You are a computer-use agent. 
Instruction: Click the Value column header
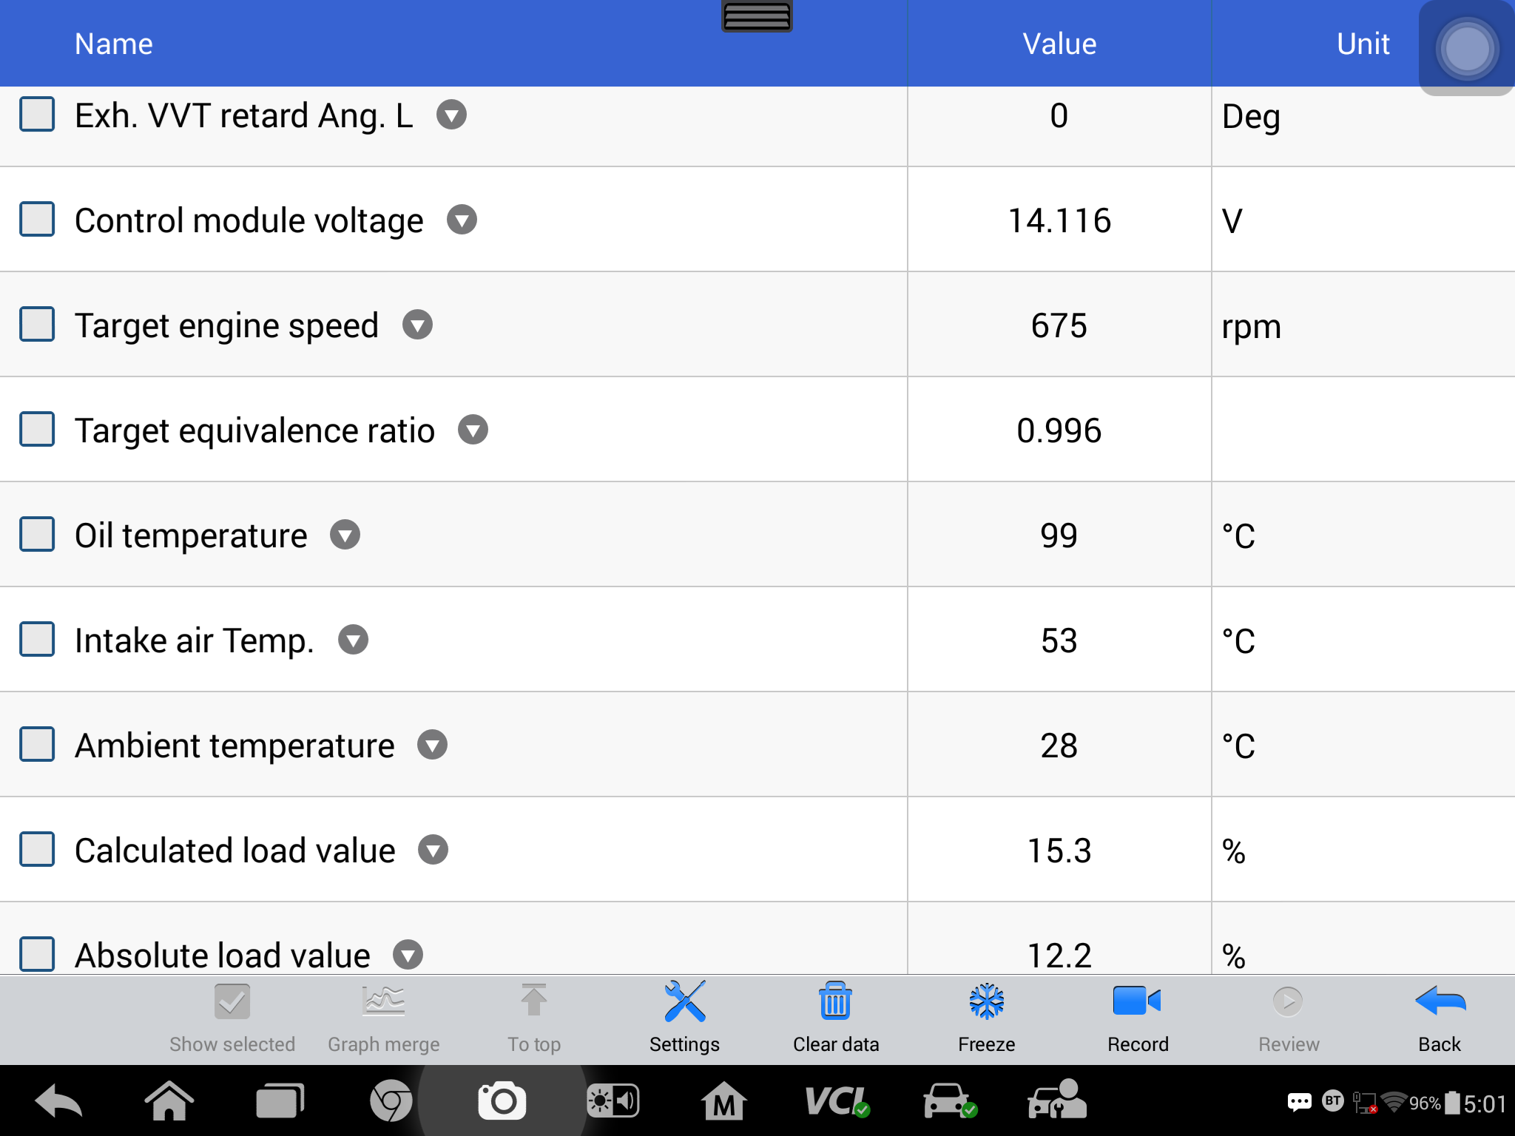[1059, 44]
